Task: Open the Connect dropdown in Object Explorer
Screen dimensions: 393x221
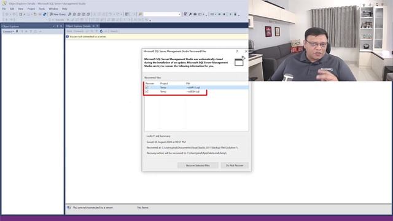Action: pos(8,31)
